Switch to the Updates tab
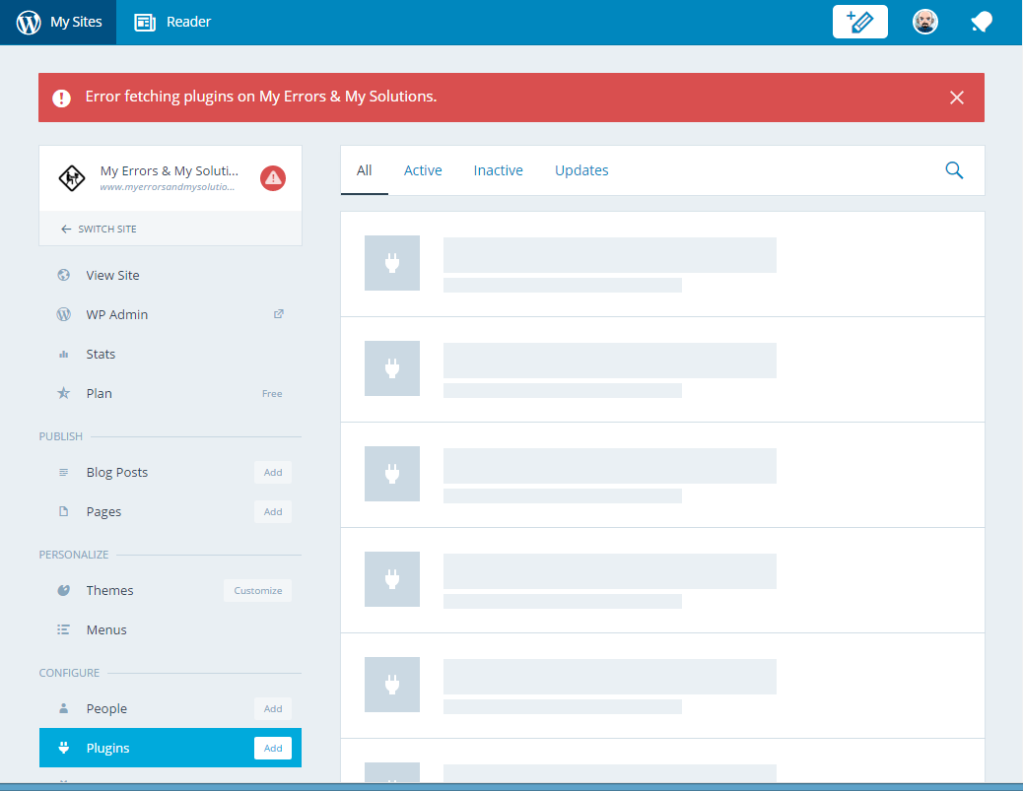The width and height of the screenshot is (1023, 791). [581, 170]
